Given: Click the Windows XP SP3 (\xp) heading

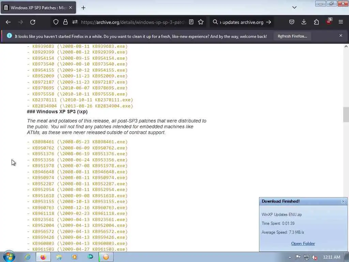Looking at the screenshot, I should click(57, 112).
